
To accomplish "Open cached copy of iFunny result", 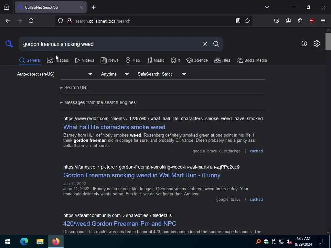I will [256, 200].
